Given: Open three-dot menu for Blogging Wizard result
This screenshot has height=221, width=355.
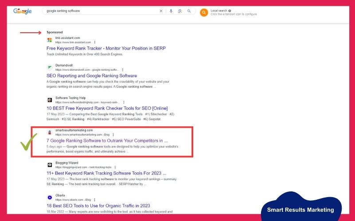Looking at the screenshot, I should pyautogui.click(x=115, y=167).
